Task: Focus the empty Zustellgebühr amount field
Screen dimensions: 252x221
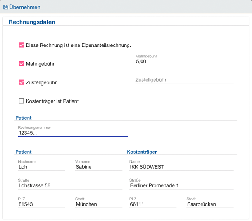Action: [x=185, y=80]
